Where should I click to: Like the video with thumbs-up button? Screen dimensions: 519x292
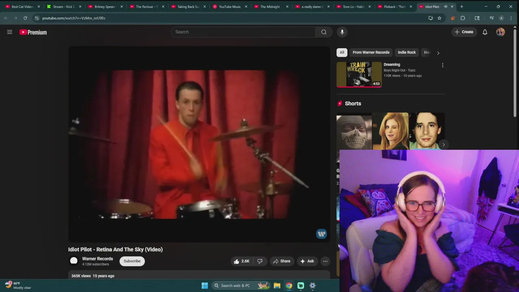pos(242,261)
